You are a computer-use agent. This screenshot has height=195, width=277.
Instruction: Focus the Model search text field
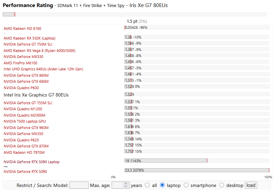pyautogui.click(x=79, y=185)
